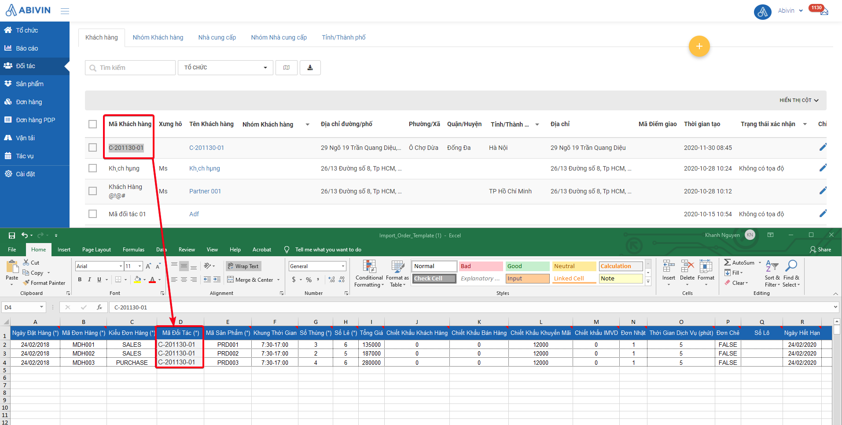Image resolution: width=842 pixels, height=425 pixels.
Task: Select Excel cell with value 187000
Action: coord(371,353)
